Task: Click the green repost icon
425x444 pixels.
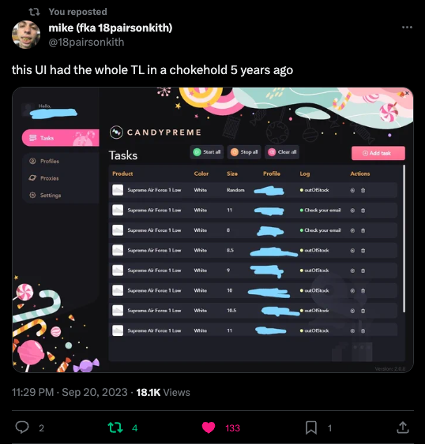Action: (x=115, y=427)
